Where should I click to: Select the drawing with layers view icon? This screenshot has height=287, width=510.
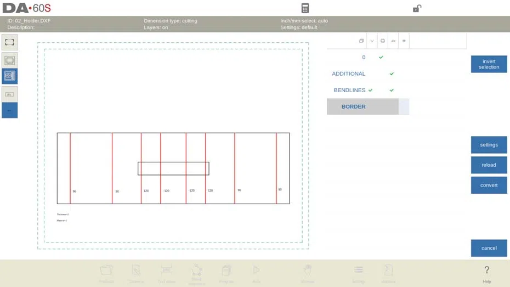coord(9,76)
